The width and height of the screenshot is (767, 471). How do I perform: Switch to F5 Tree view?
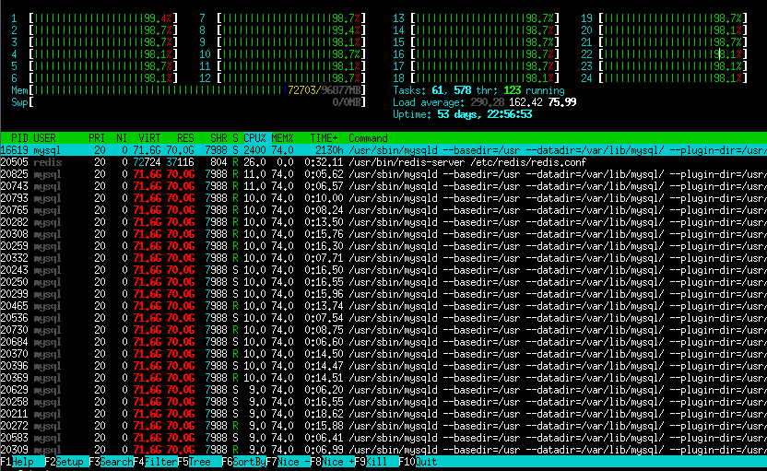(x=199, y=462)
